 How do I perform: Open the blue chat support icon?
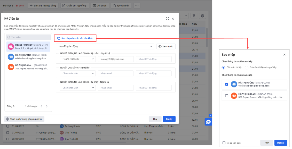click(x=208, y=122)
